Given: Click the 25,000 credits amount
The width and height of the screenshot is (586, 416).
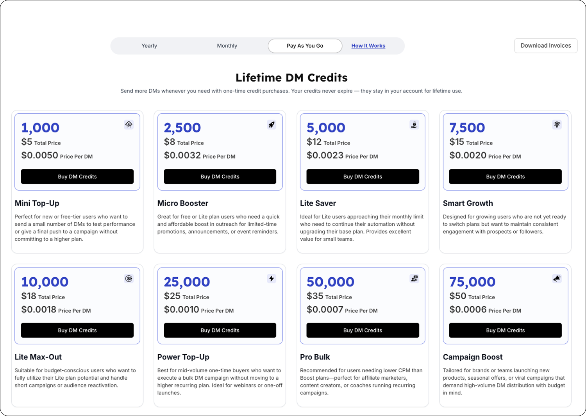Looking at the screenshot, I should point(187,282).
